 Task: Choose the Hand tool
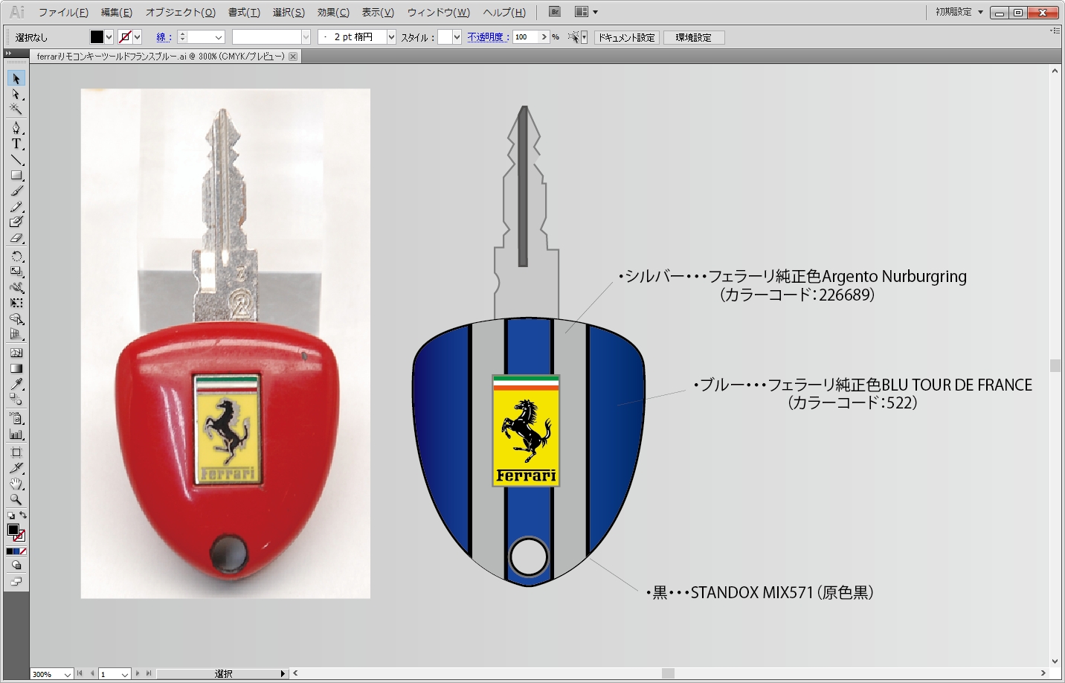coord(16,484)
